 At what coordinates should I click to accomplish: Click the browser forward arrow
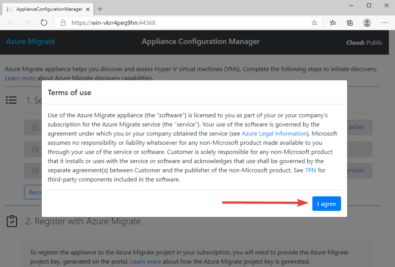[x=27, y=23]
